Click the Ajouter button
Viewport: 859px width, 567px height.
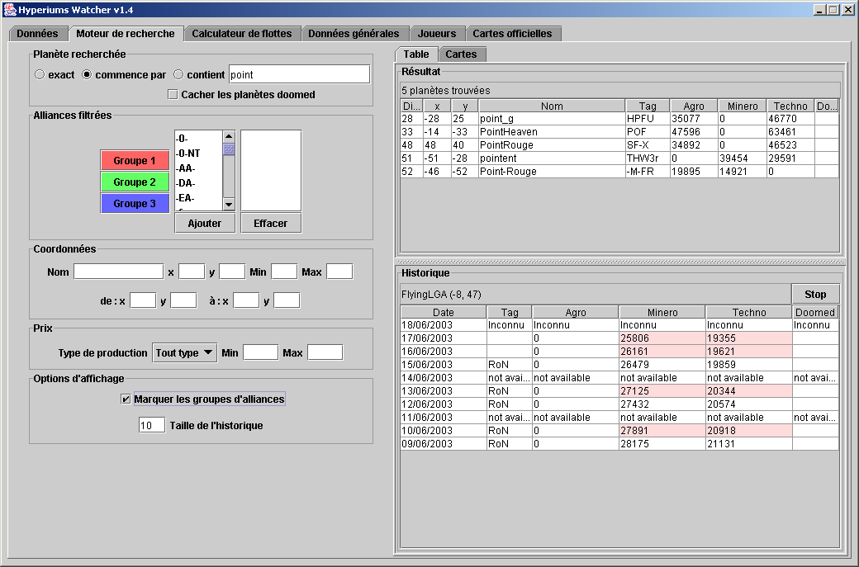tap(204, 224)
